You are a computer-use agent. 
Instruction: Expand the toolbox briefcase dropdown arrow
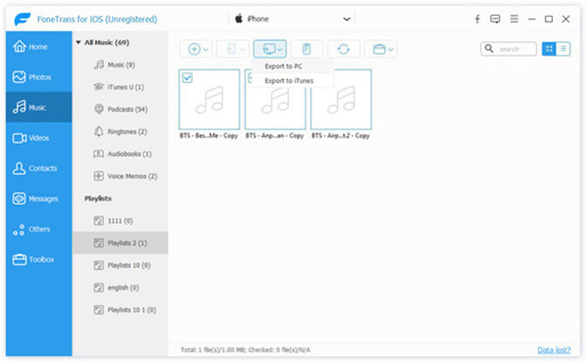click(x=390, y=50)
